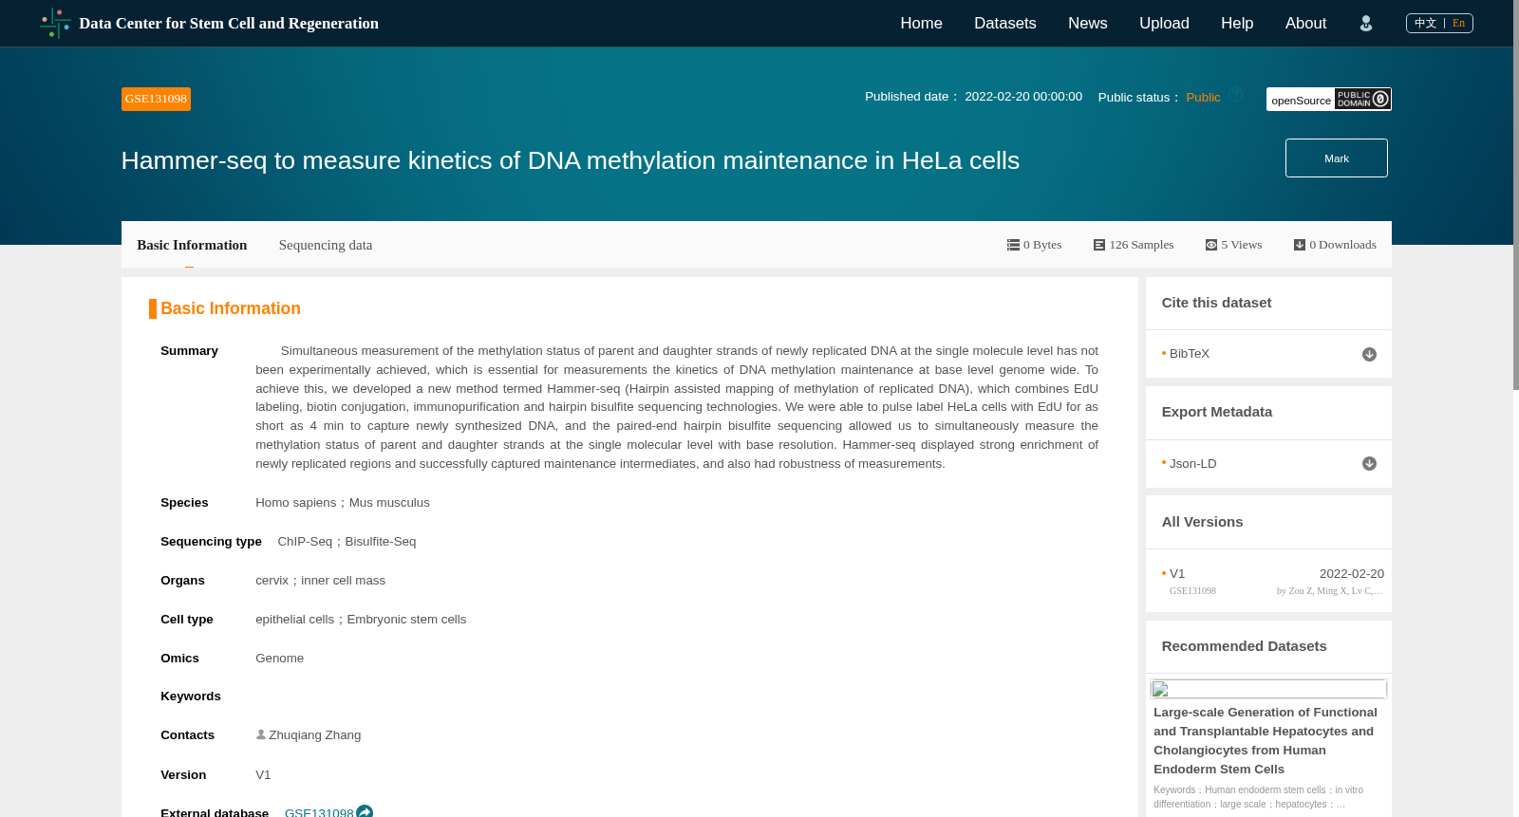Screen dimensions: 1519x817
Task: Open the user account icon
Action: (x=1365, y=24)
